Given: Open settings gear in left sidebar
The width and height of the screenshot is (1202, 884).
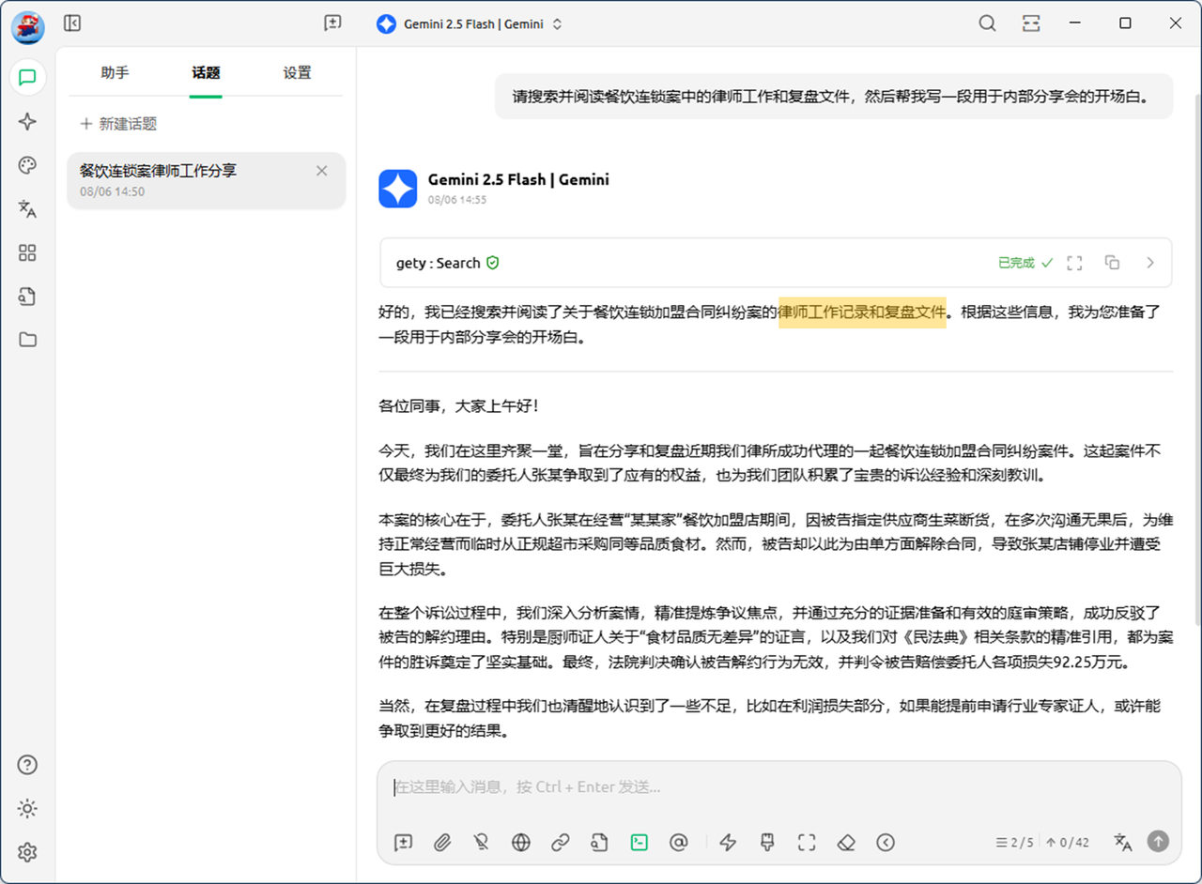Looking at the screenshot, I should click(27, 852).
